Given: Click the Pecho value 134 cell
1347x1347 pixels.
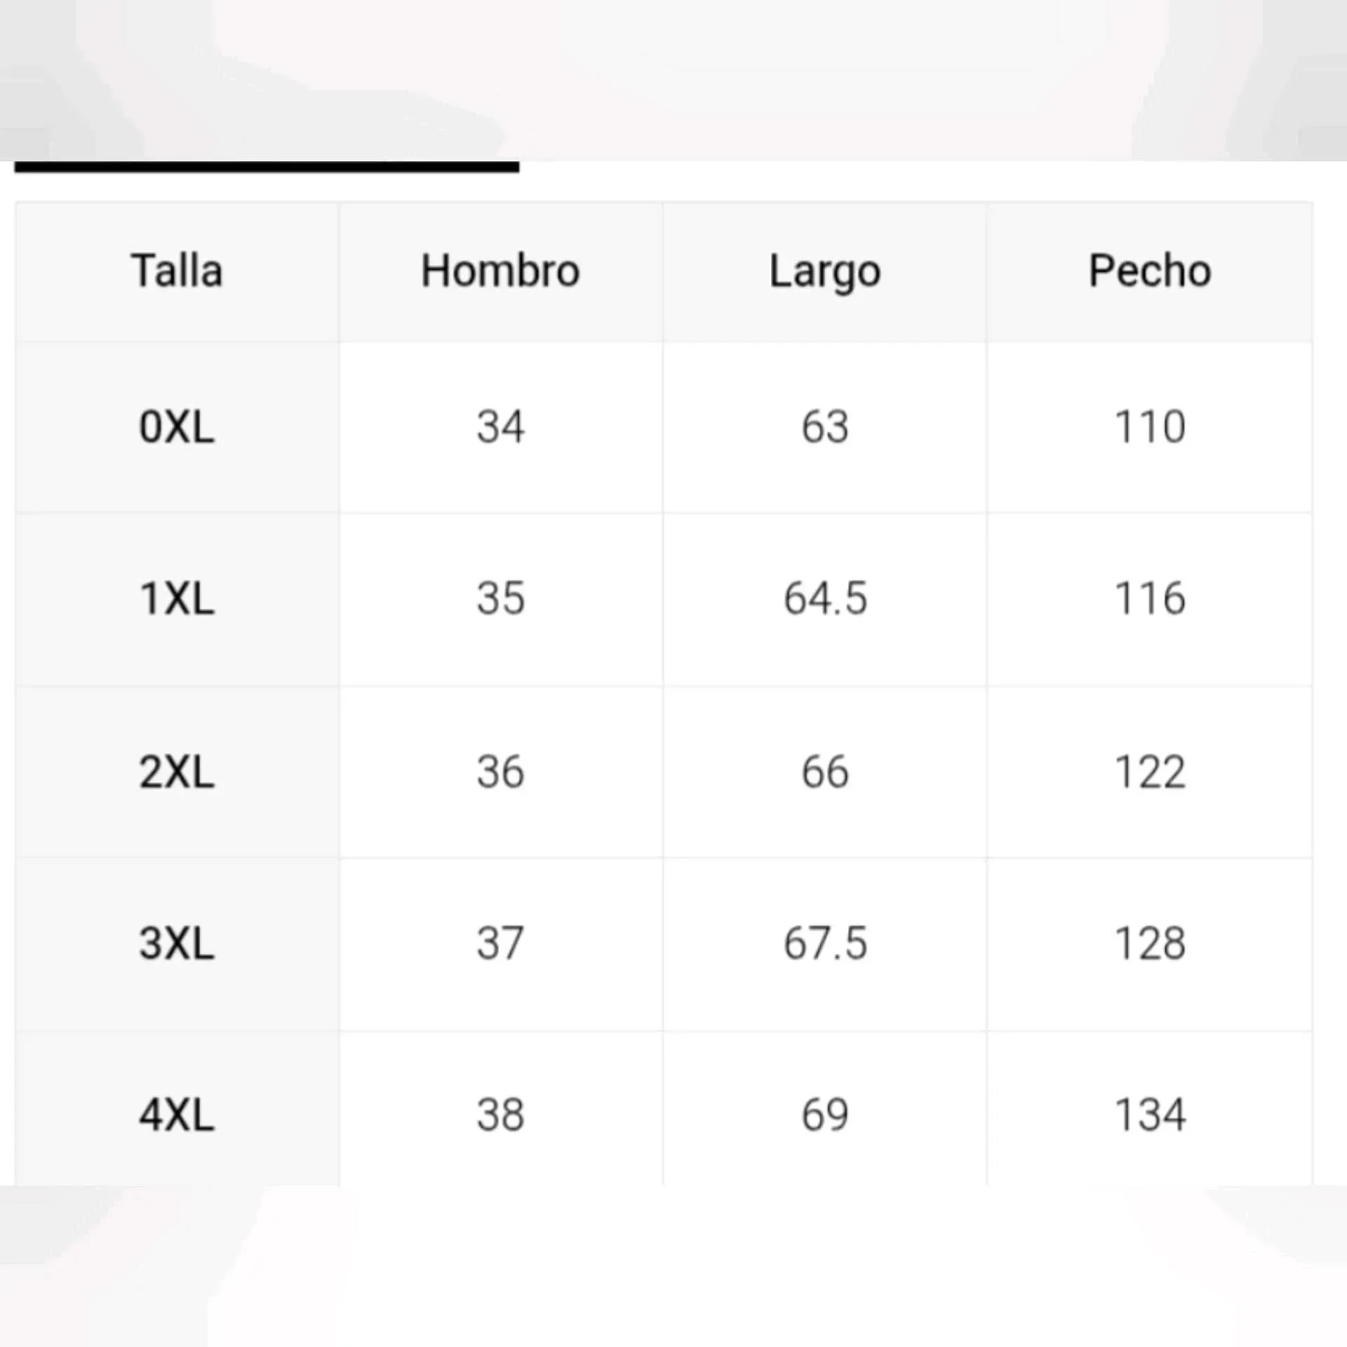Looking at the screenshot, I should (x=1150, y=1115).
